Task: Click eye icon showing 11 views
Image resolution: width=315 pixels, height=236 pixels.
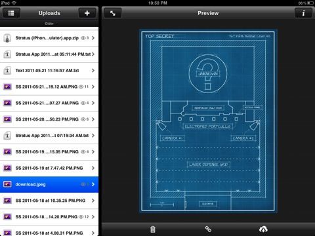Action: pyautogui.click(x=81, y=87)
